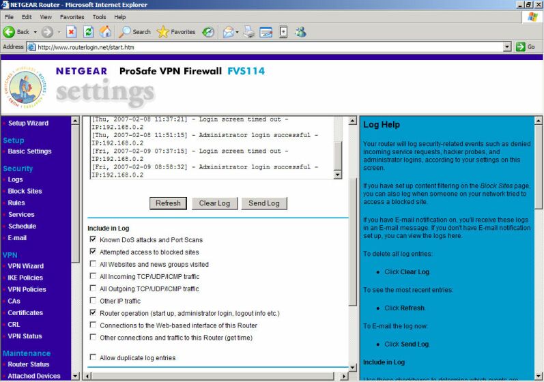Open the Help menu

pyautogui.click(x=119, y=17)
